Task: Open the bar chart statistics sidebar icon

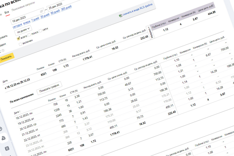Action: click(x=4, y=138)
